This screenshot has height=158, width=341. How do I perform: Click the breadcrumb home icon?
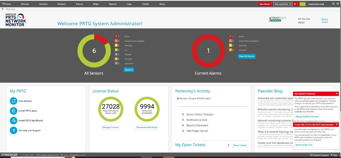click(2, 9)
